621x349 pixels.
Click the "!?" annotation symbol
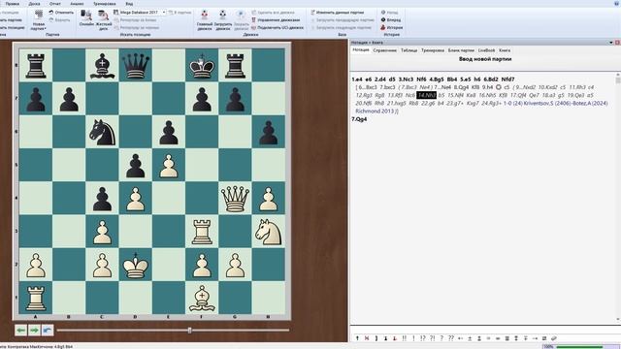pos(423,338)
